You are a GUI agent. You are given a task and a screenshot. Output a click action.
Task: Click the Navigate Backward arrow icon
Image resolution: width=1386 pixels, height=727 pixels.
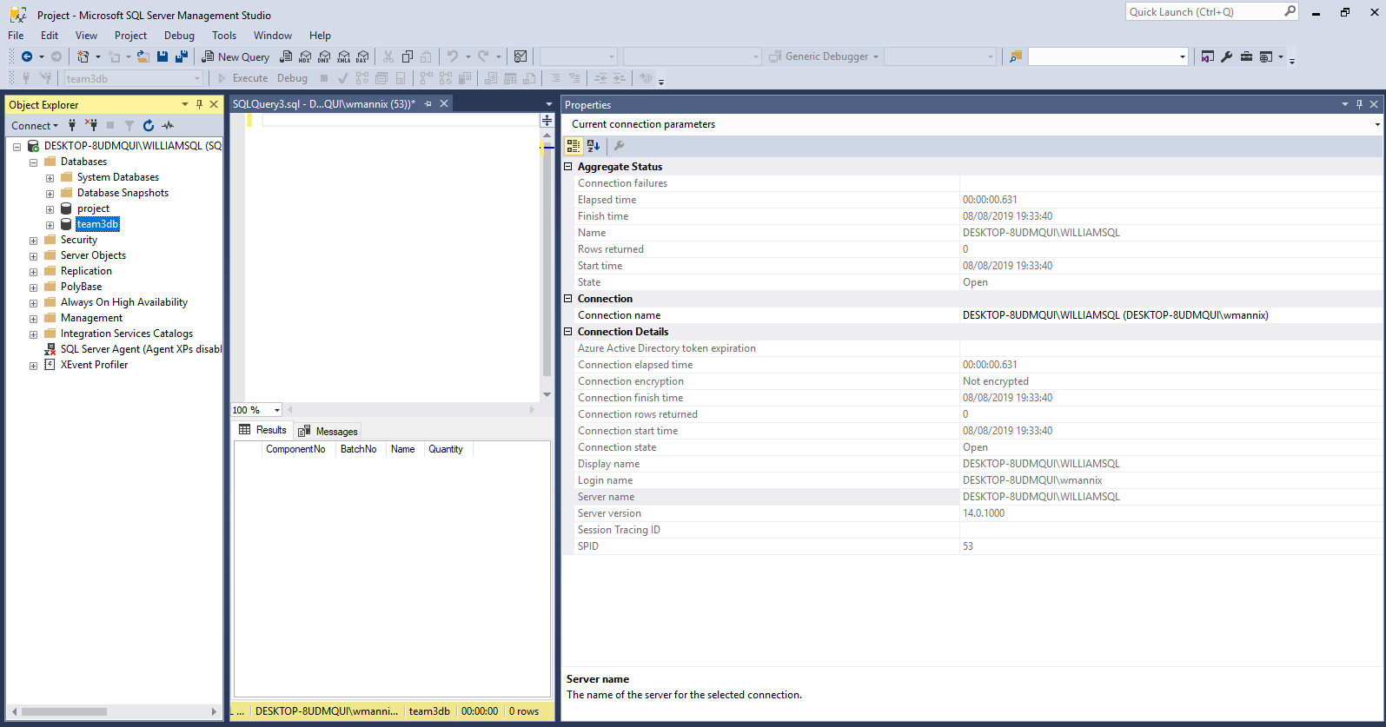pos(27,56)
